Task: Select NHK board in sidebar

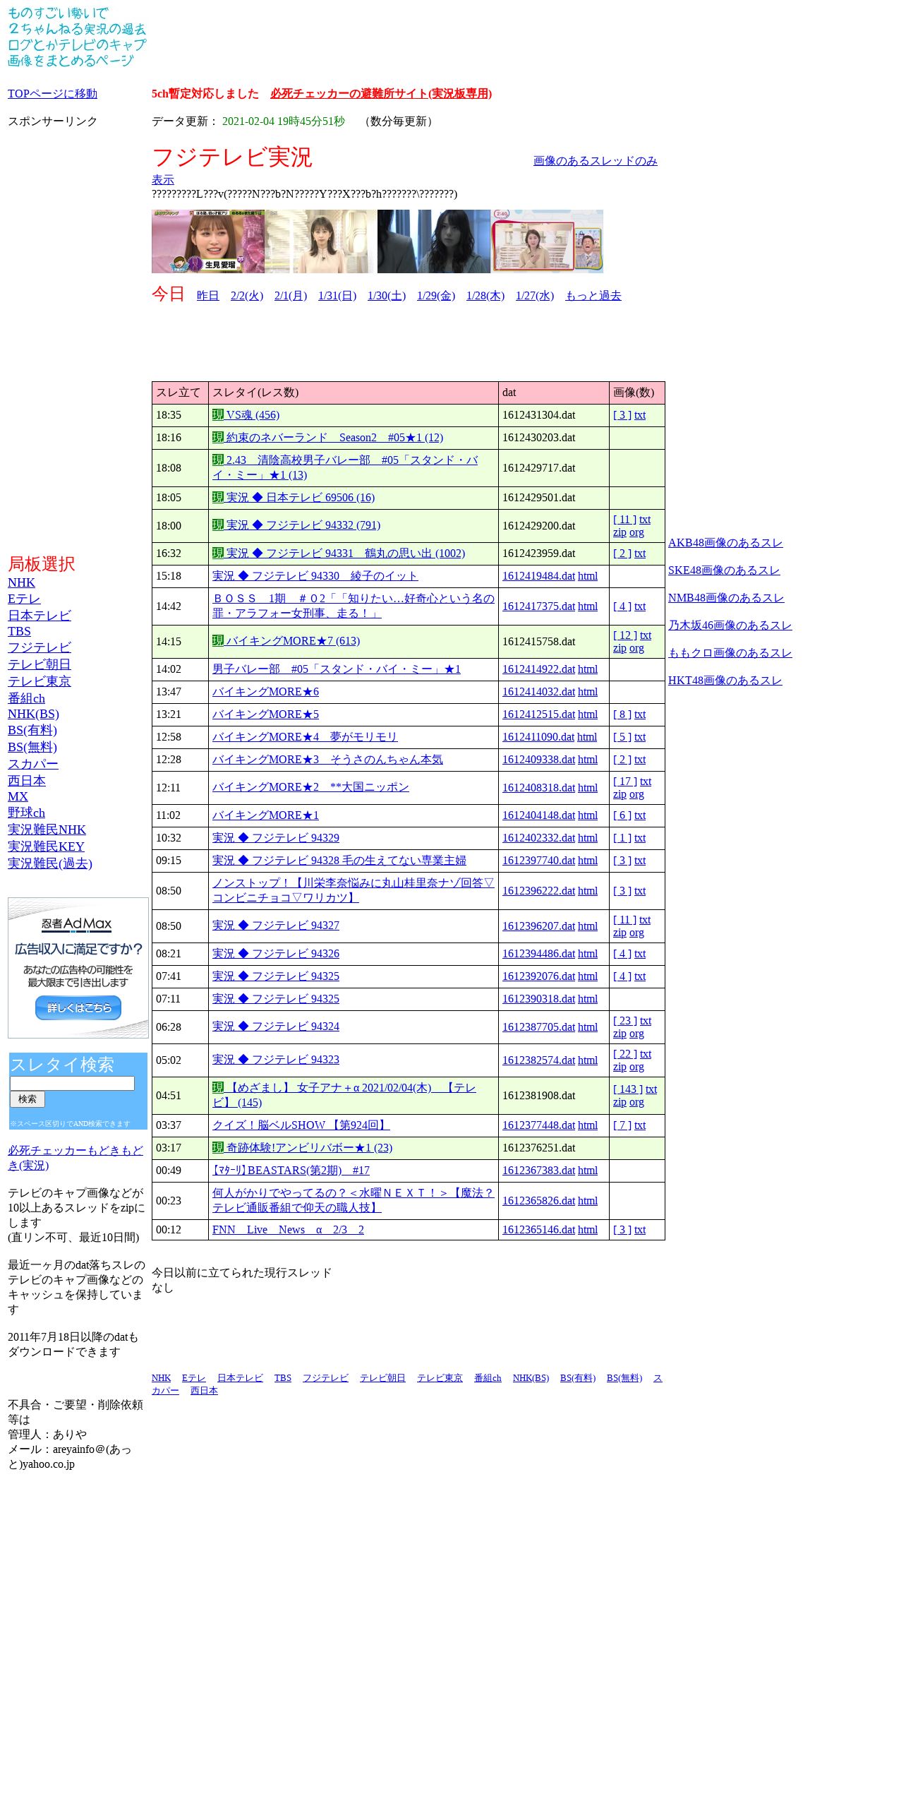Action: coord(21,583)
